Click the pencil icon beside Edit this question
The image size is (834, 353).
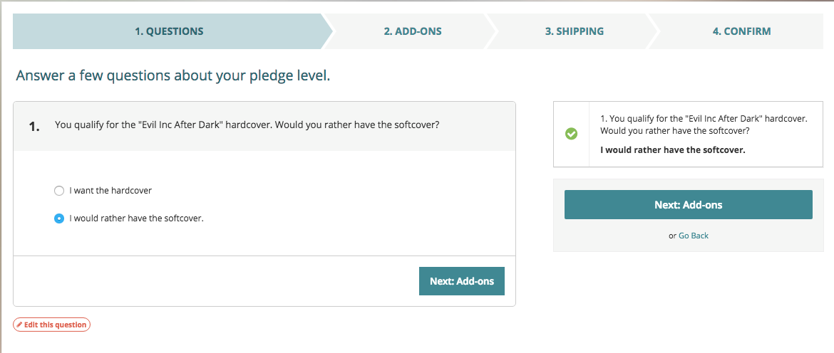[20, 325]
